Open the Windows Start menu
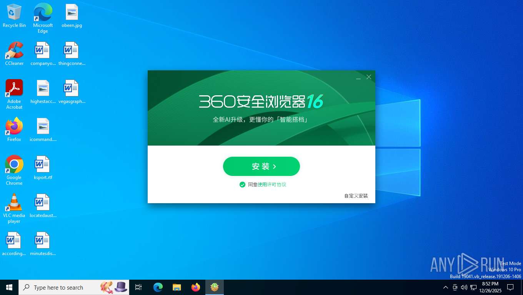Screen dimensions: 523x295 (x=9, y=287)
